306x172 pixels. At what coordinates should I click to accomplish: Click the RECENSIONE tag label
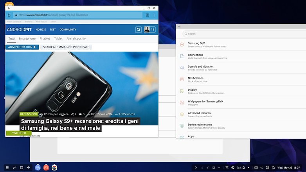point(29,114)
